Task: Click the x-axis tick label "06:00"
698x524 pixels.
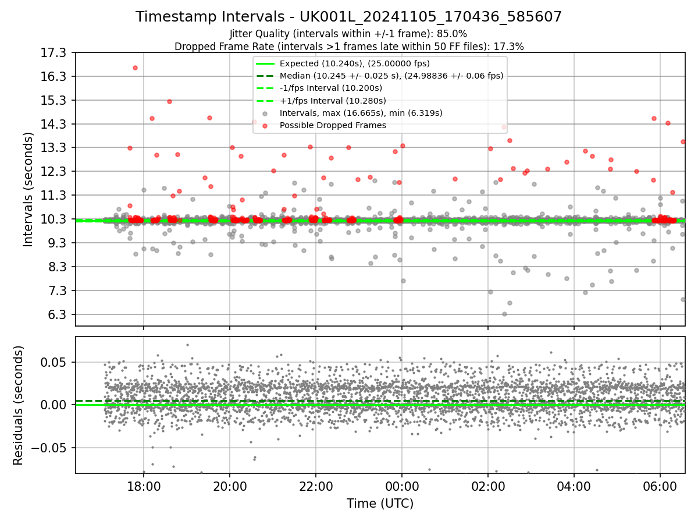Action: coord(660,486)
